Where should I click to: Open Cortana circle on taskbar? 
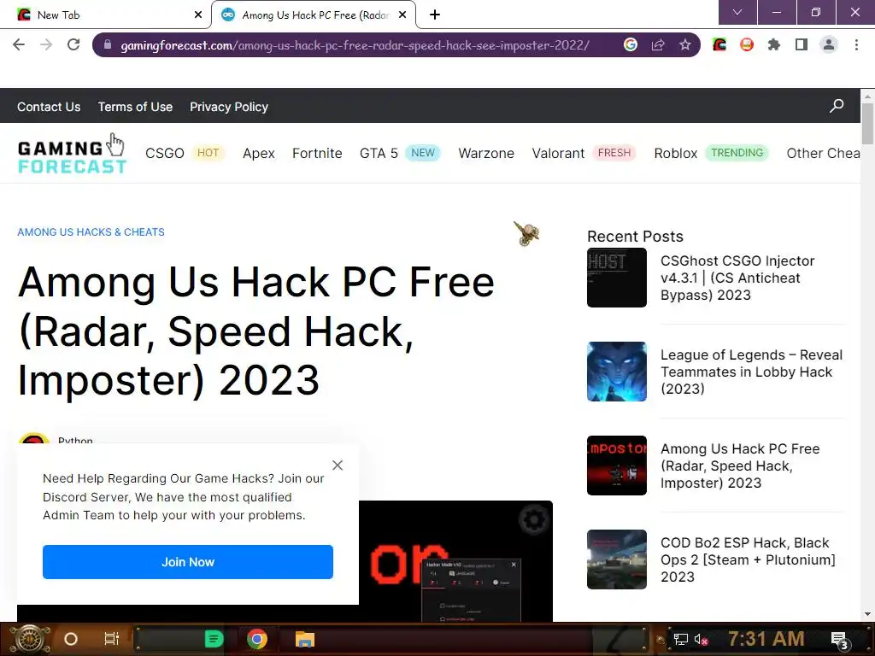(71, 639)
